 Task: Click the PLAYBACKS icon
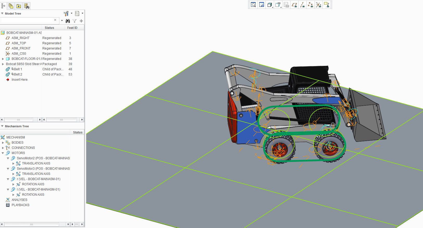pyautogui.click(x=8, y=205)
